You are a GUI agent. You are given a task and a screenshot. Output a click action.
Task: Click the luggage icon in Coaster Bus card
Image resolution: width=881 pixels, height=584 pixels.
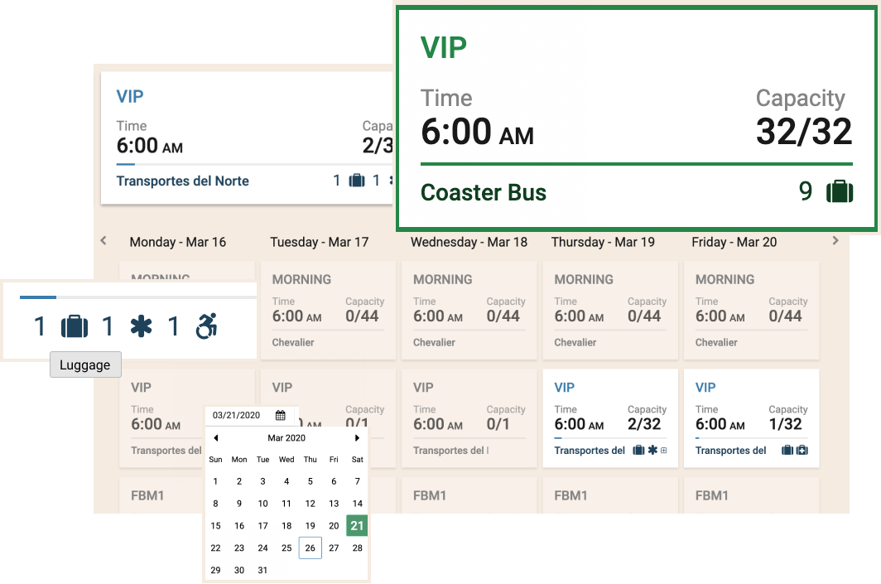[840, 191]
